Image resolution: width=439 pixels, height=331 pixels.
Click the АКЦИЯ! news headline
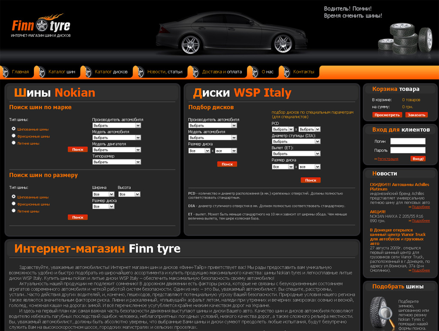coord(378,212)
